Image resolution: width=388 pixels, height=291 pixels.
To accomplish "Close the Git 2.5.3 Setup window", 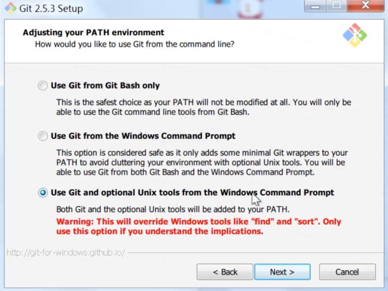I will [x=365, y=6].
